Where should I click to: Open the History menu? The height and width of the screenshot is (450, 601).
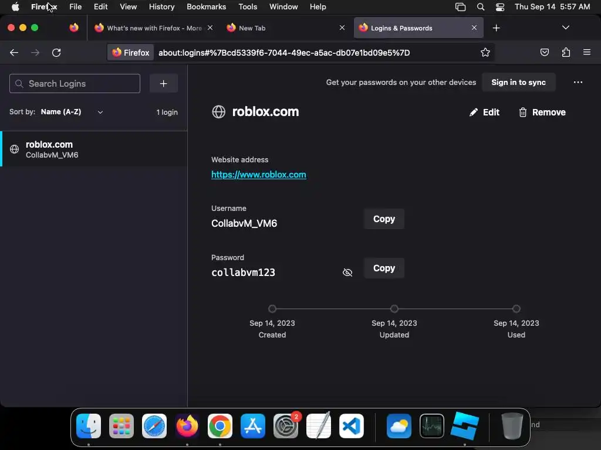click(162, 6)
